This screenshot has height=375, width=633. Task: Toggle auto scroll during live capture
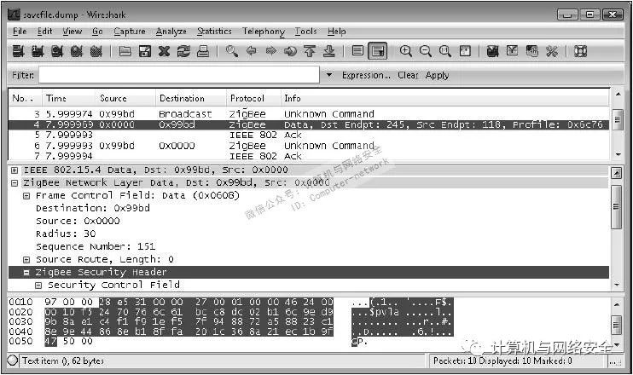click(377, 51)
